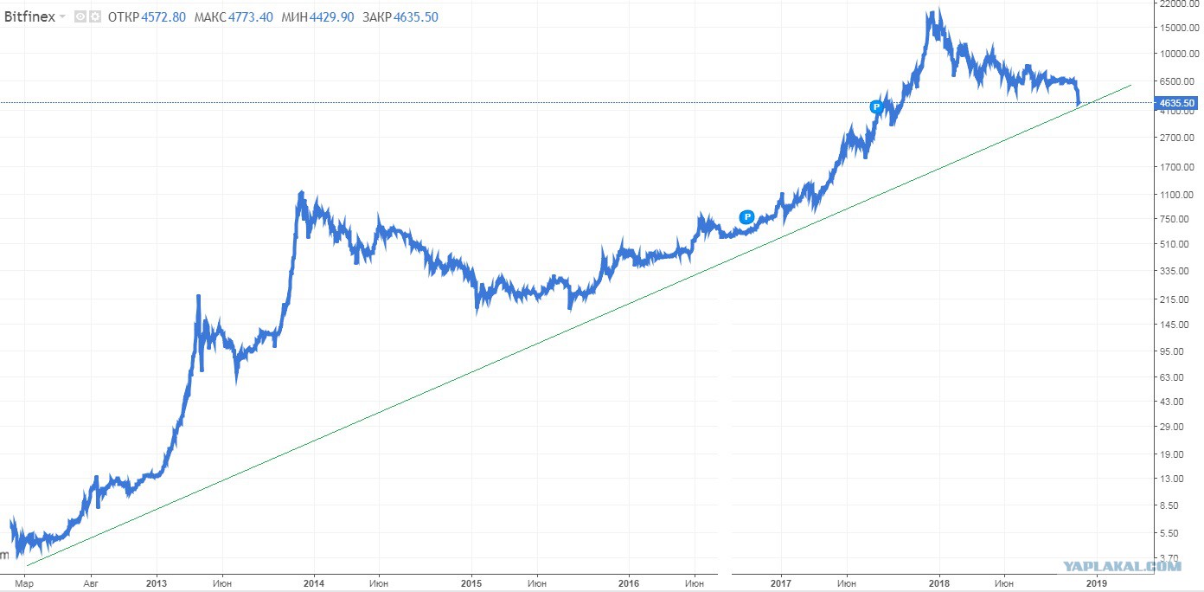
Task: Click the Мар time axis label
Action: (25, 585)
